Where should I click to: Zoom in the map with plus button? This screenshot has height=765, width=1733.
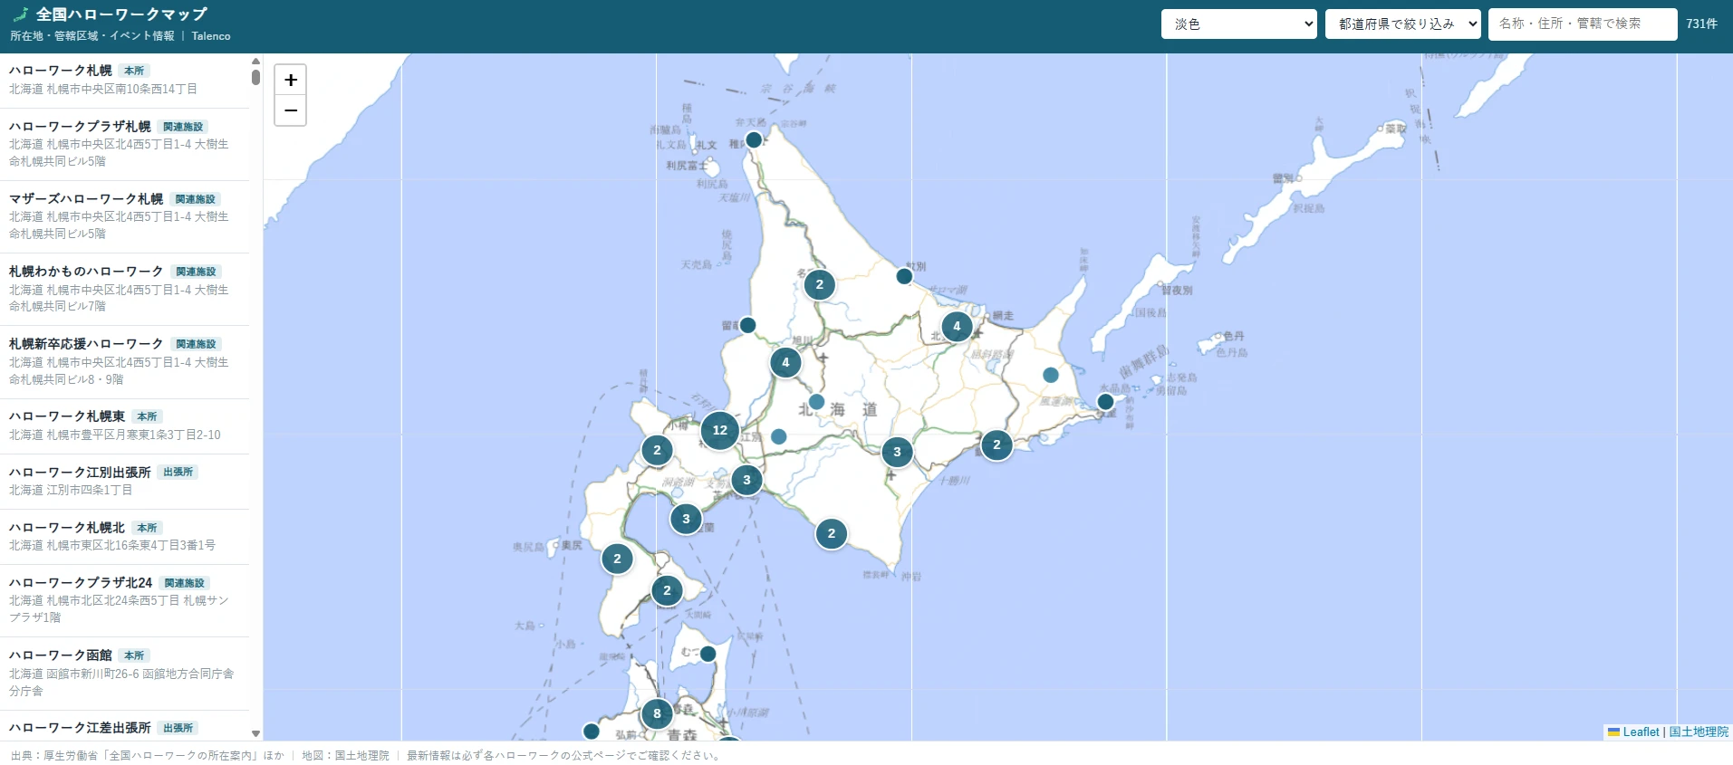[x=290, y=80]
